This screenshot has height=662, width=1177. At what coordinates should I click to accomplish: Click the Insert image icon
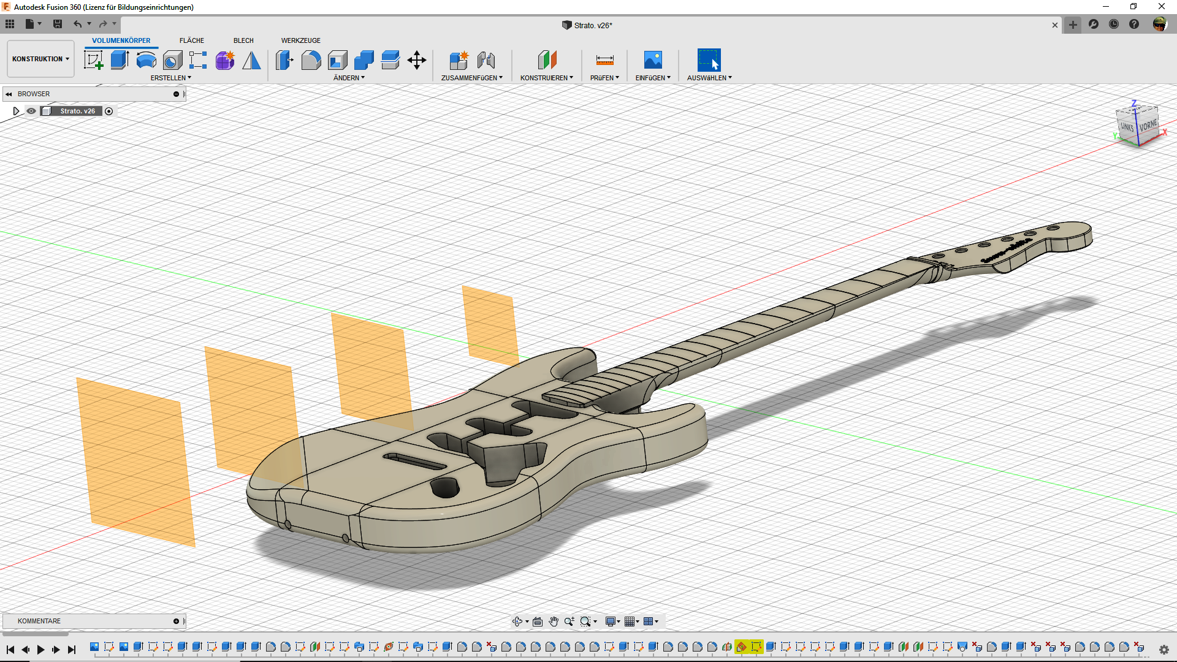653,60
